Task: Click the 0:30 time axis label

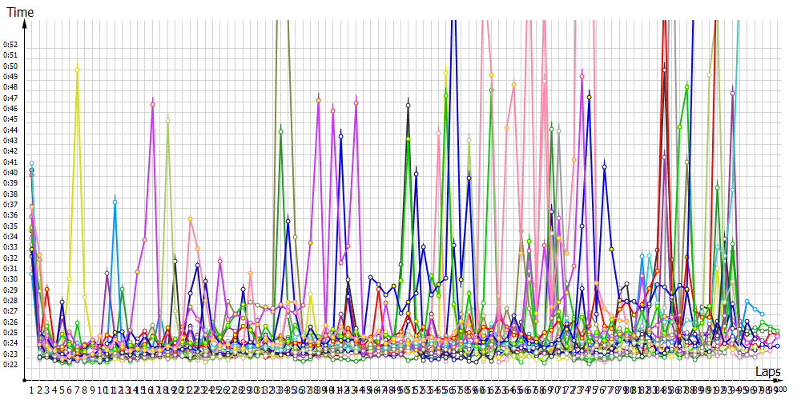Action: (10, 279)
